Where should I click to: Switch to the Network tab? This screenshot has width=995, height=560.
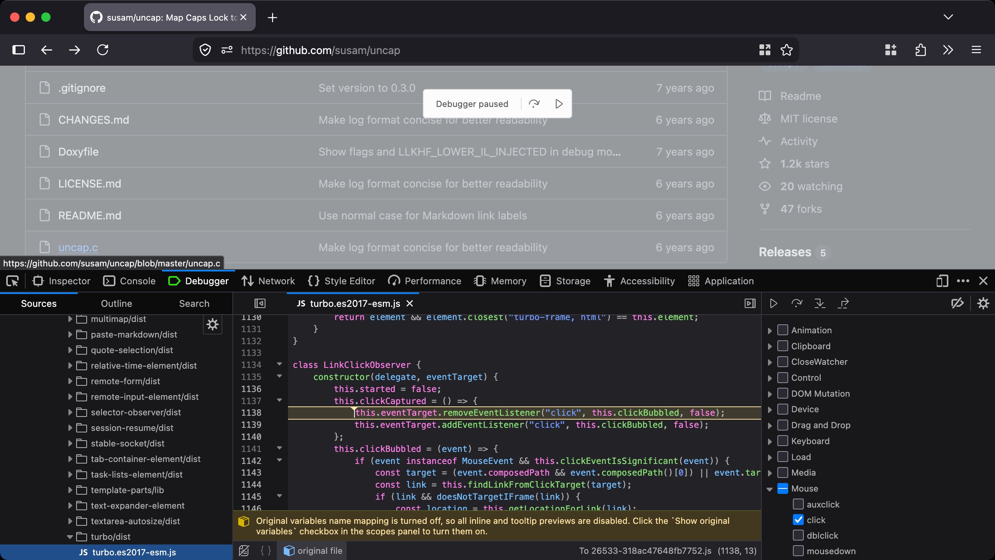[268, 281]
